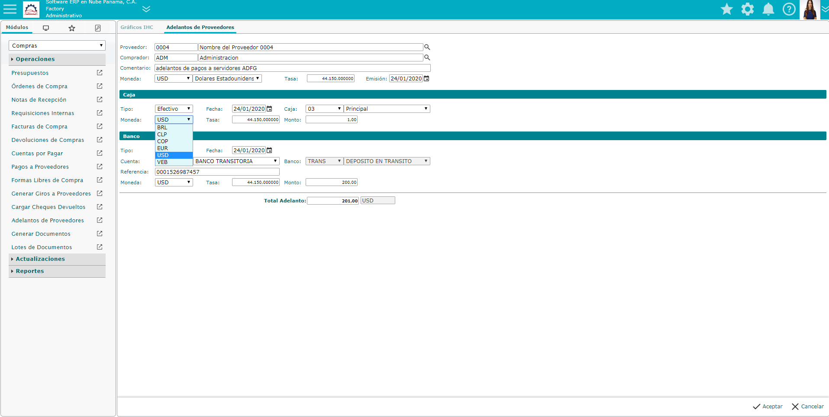Open Presupuestos in new window icon
Viewport: 829px width, 417px height.
tap(100, 73)
